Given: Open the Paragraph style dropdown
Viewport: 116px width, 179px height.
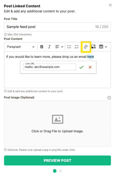Looking at the screenshot, I should coord(21,47).
